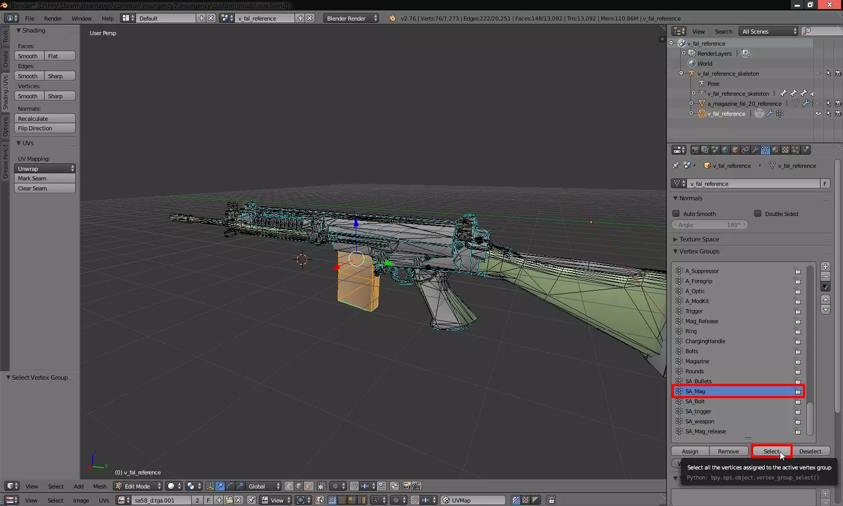Open the Render tab in Properties editor
843x506 pixels.
click(695, 150)
